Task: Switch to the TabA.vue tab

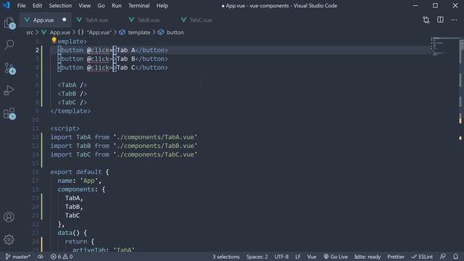Action: [x=96, y=20]
